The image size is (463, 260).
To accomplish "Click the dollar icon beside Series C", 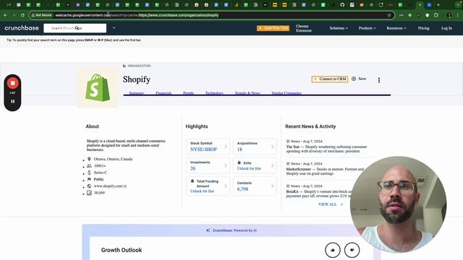I will pyautogui.click(x=89, y=173).
